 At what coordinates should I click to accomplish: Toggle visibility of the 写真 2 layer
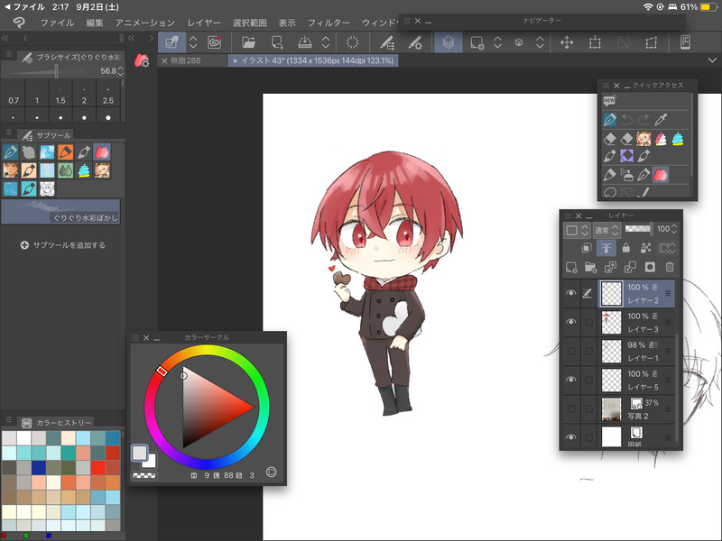point(570,408)
